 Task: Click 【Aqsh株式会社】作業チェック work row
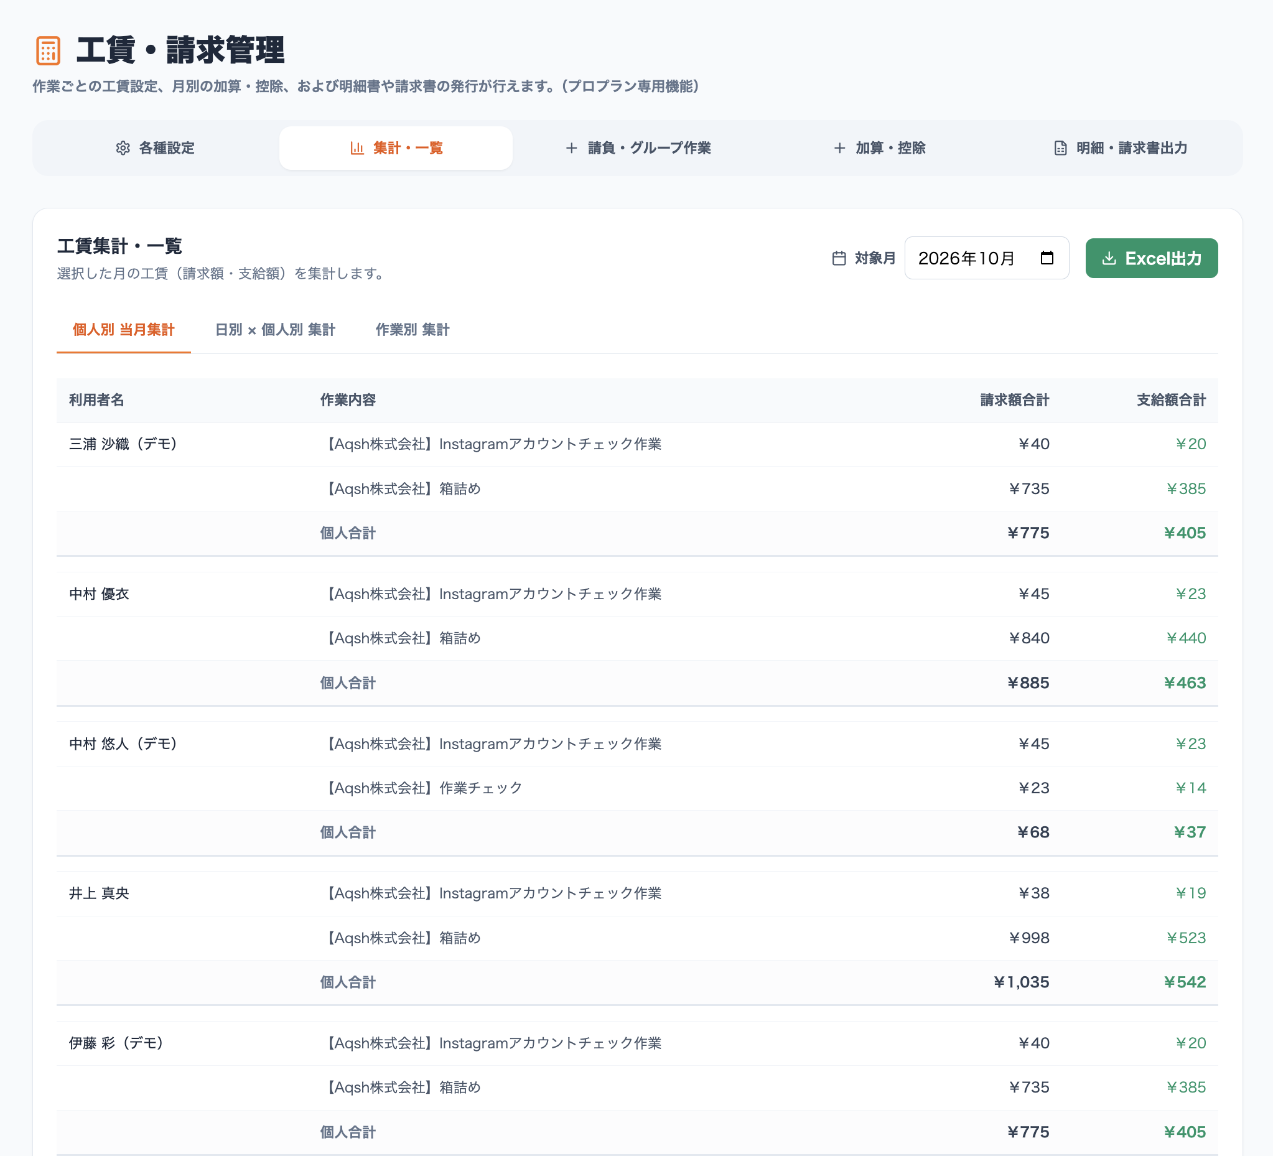[x=637, y=788]
